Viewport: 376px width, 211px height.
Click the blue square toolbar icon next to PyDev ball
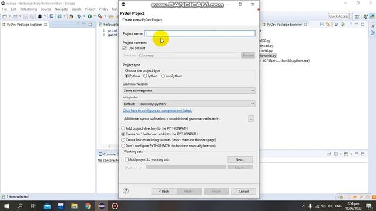click(x=52, y=16)
